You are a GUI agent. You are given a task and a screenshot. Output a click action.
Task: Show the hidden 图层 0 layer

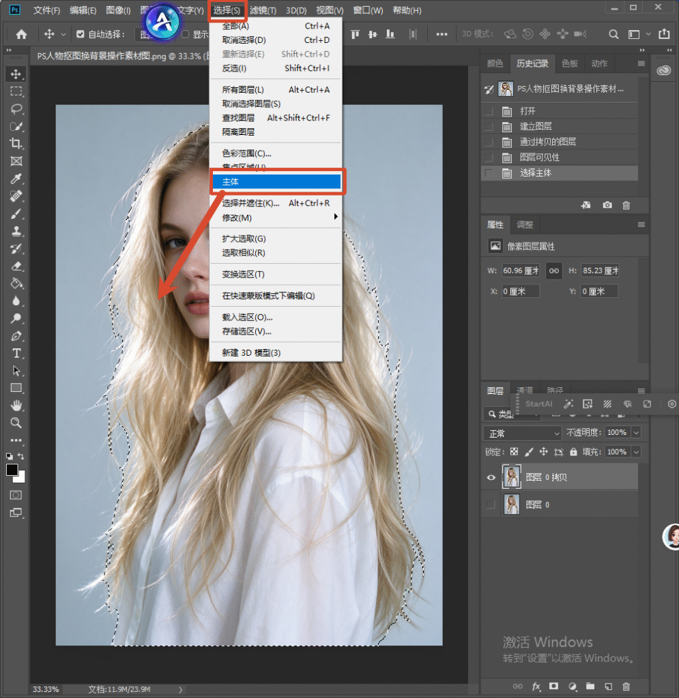[491, 504]
